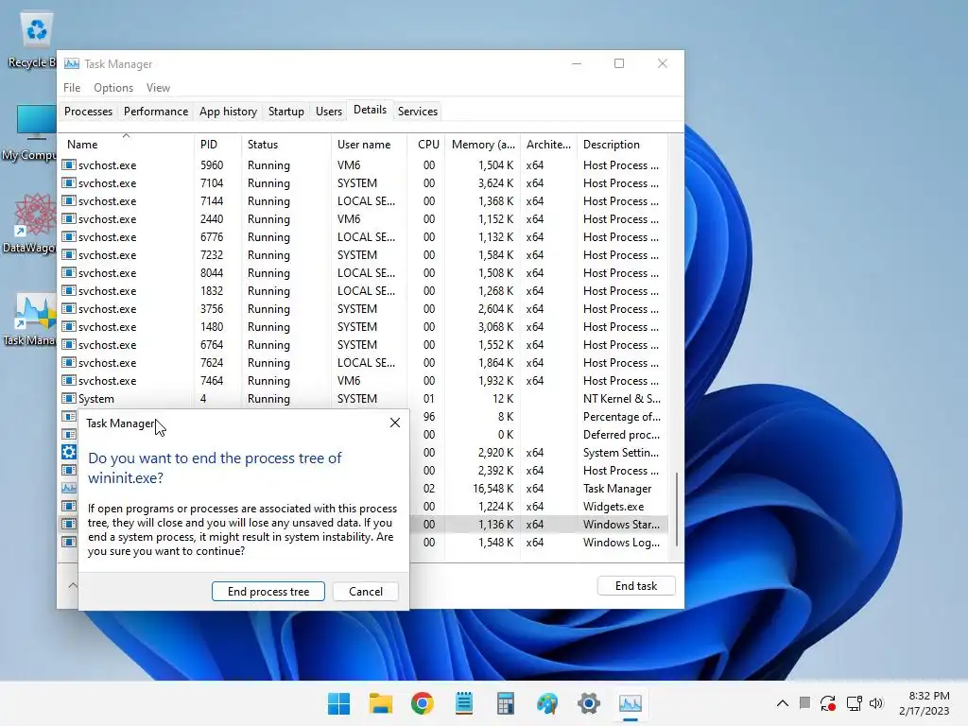Switch to the Processes tab
Viewport: 968px width, 726px height.
coord(88,112)
